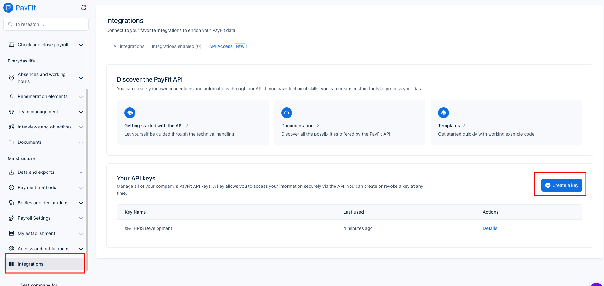Viewport: 604px width, 286px height.
Task: Click the Getting started graduation cap icon
Action: (x=130, y=113)
